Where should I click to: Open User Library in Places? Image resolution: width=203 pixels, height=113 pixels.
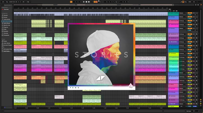6,43
